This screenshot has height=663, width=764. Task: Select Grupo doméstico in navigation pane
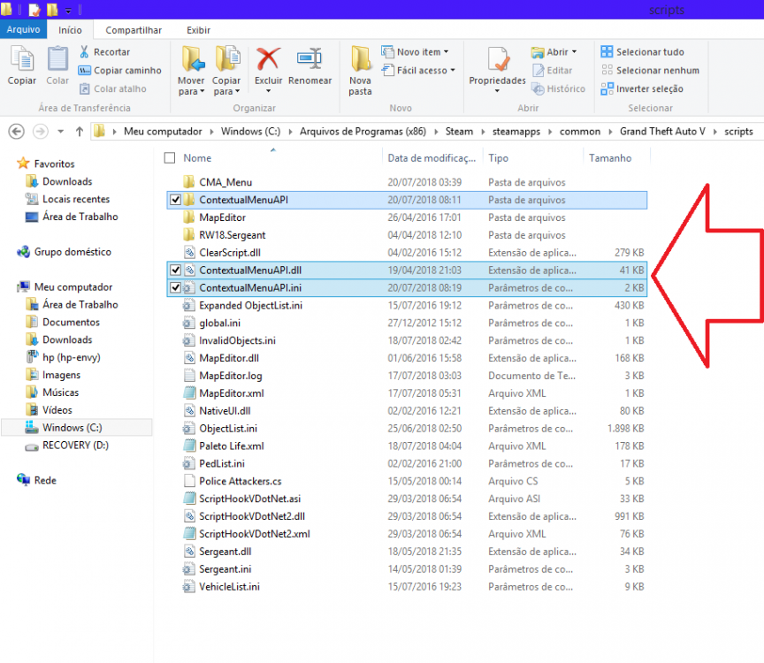(73, 252)
